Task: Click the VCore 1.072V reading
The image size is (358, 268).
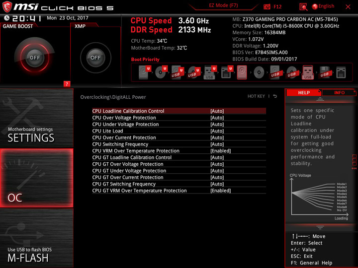Action: click(x=248, y=39)
